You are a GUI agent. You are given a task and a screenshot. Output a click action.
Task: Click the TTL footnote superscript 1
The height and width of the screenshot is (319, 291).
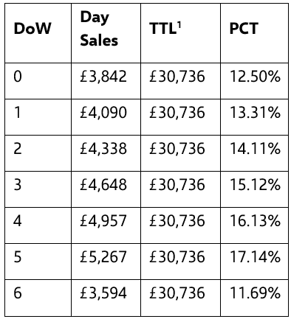coord(179,24)
